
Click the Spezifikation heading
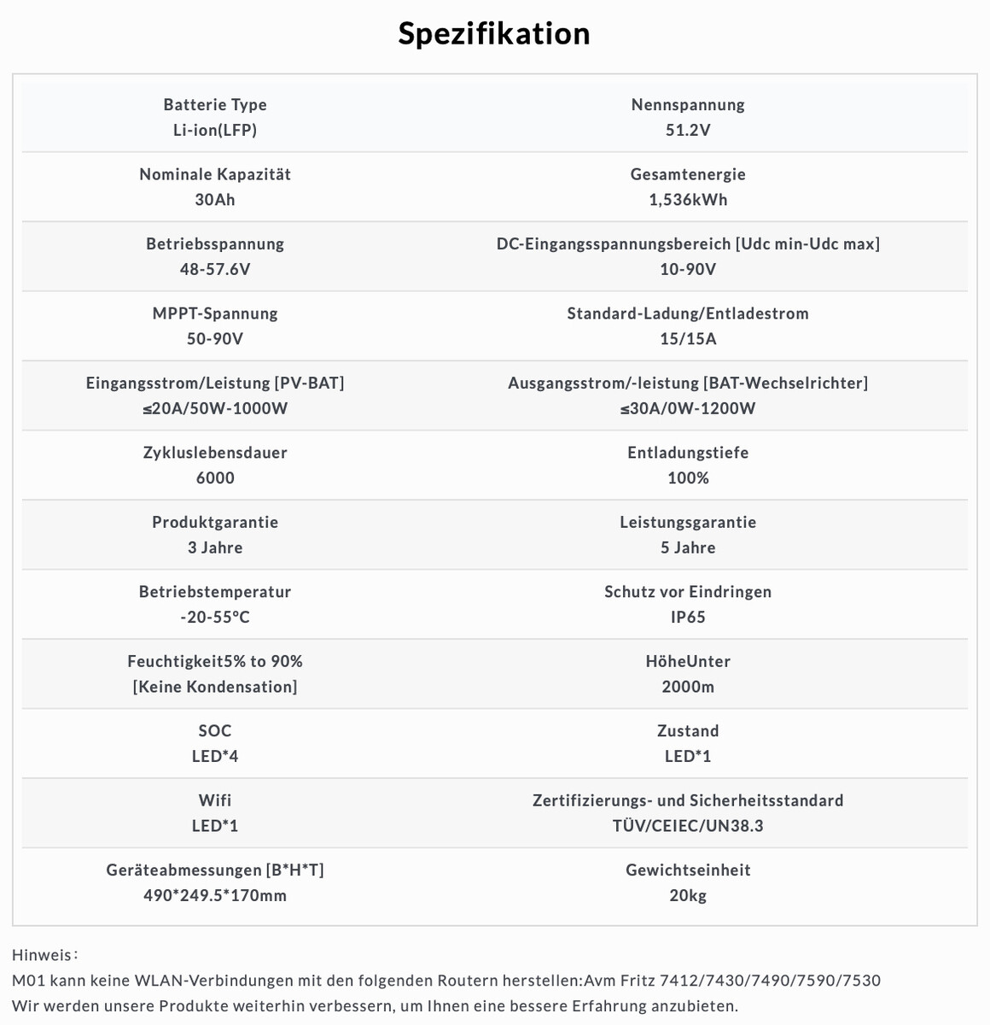(494, 33)
